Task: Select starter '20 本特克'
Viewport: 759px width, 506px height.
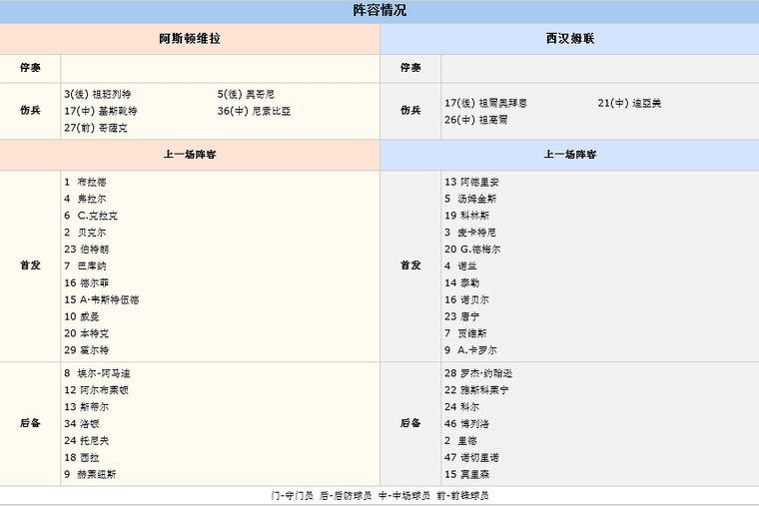Action: point(87,333)
